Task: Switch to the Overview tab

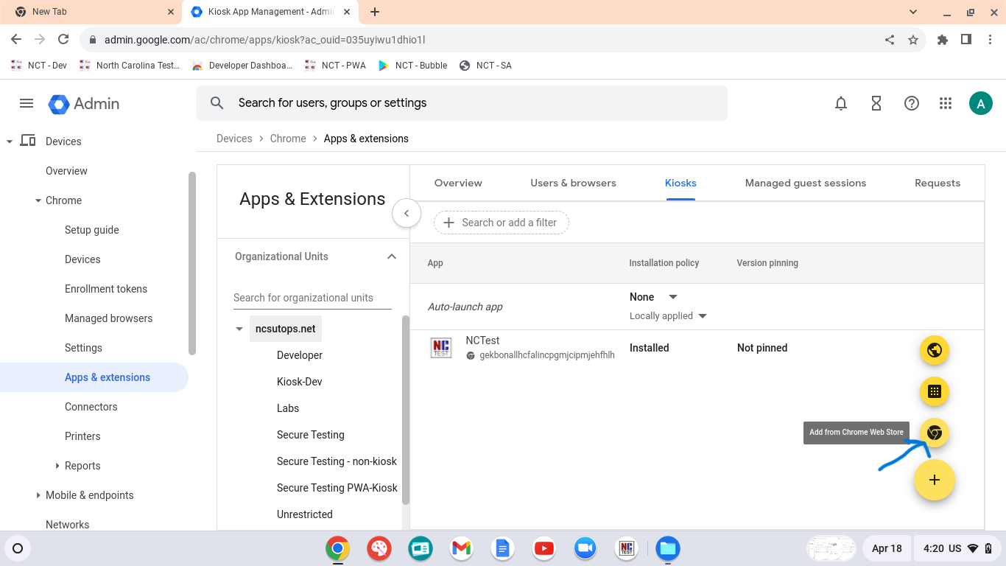Action: 458,183
